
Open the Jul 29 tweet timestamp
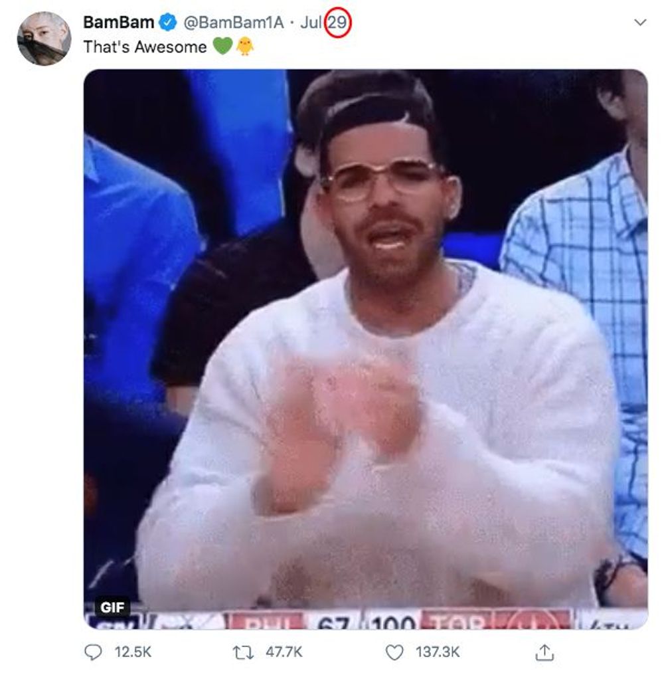[324, 23]
